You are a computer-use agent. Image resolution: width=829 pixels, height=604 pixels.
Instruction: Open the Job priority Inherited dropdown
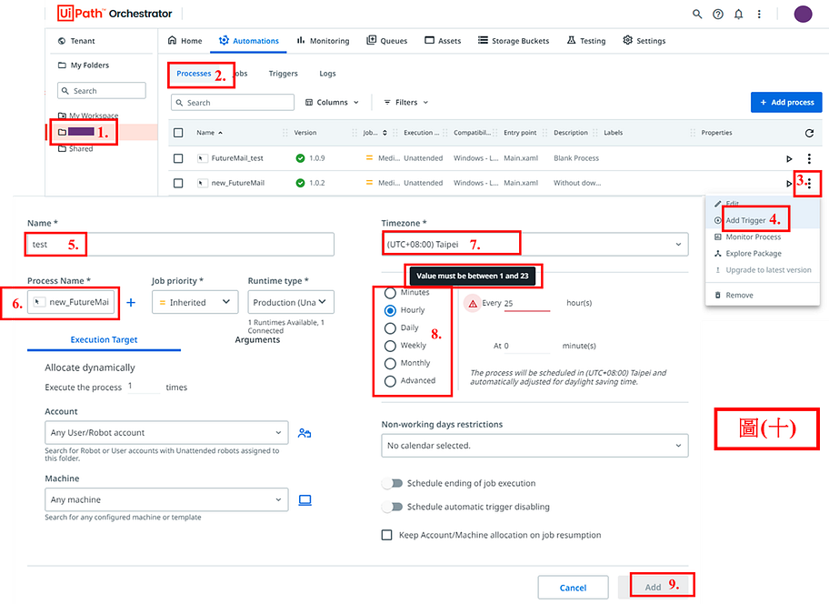tap(195, 303)
